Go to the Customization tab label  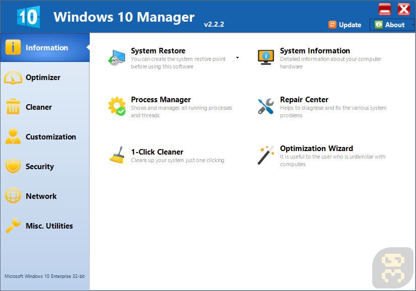[51, 137]
